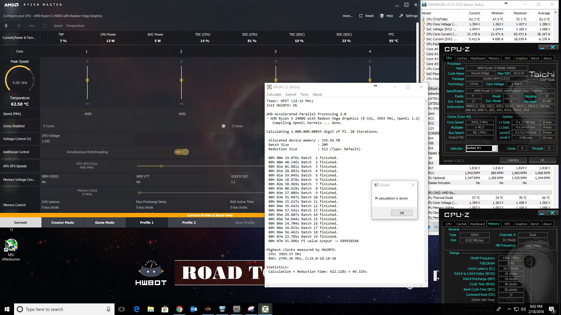Open File Explorer from taskbar
This screenshot has height=315, width=561.
(x=151, y=309)
